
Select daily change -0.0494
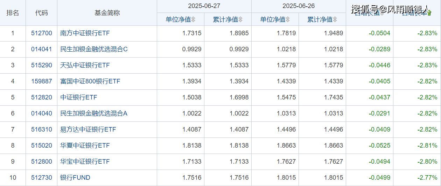click(379, 162)
